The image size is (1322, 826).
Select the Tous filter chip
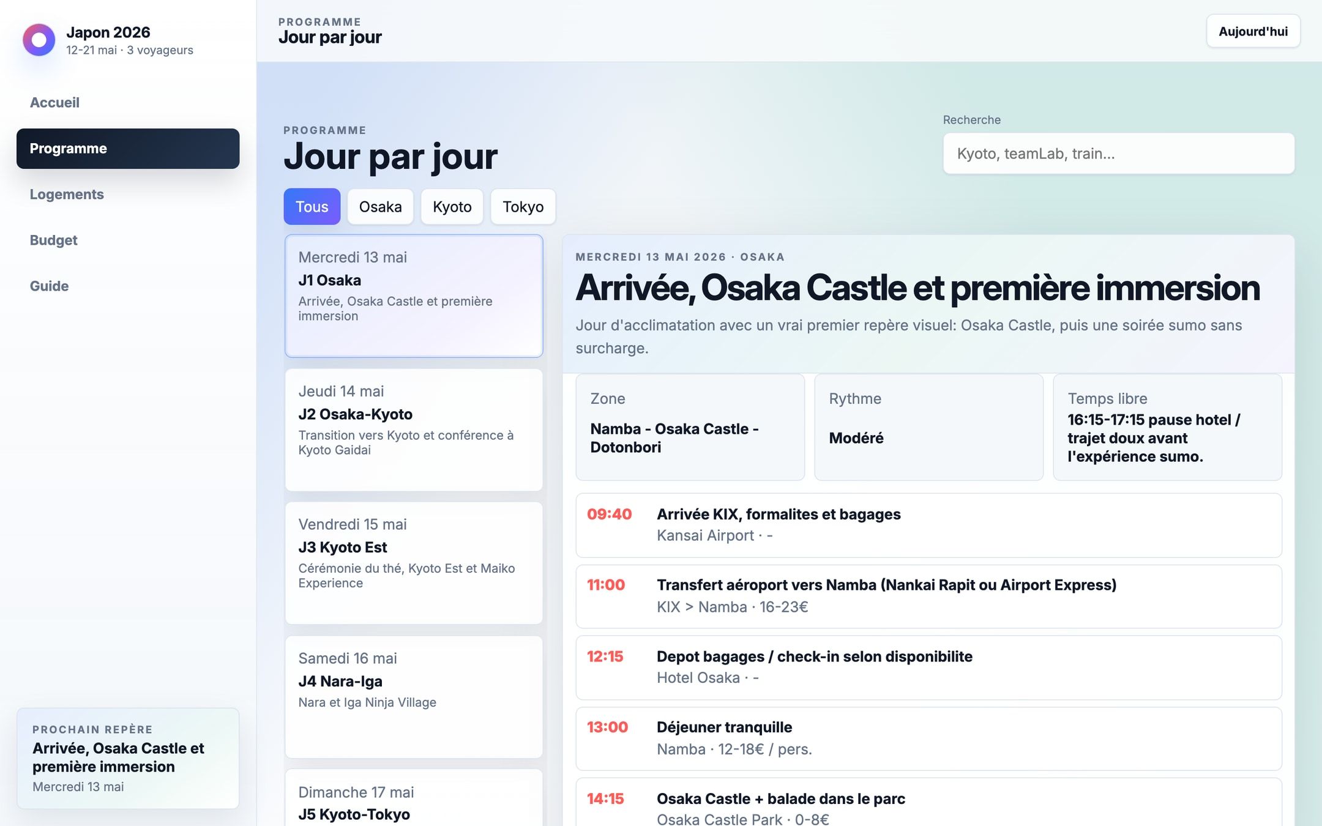point(312,207)
